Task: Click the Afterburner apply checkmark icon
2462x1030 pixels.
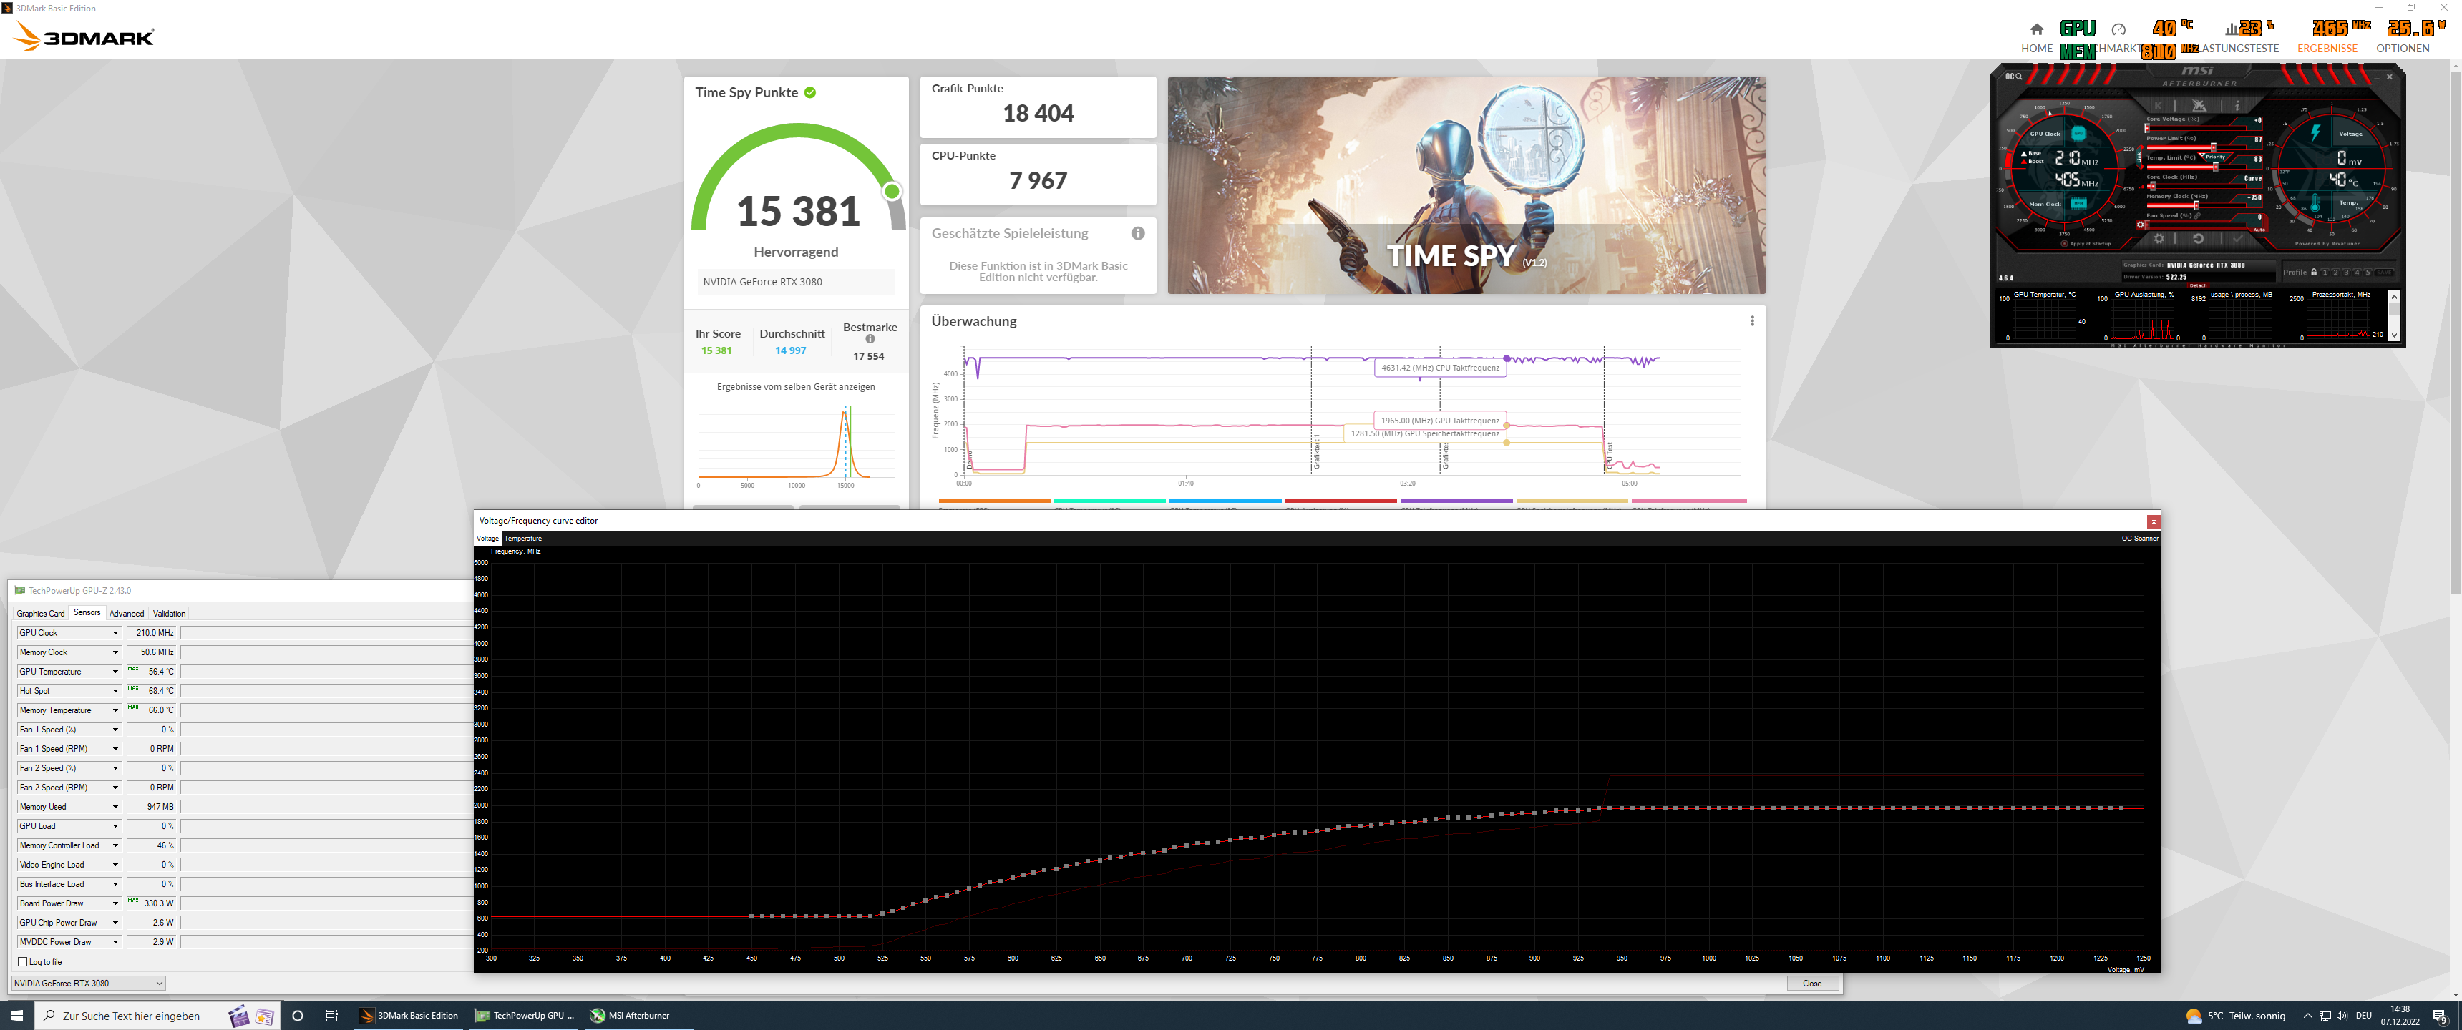Action: coord(2239,238)
